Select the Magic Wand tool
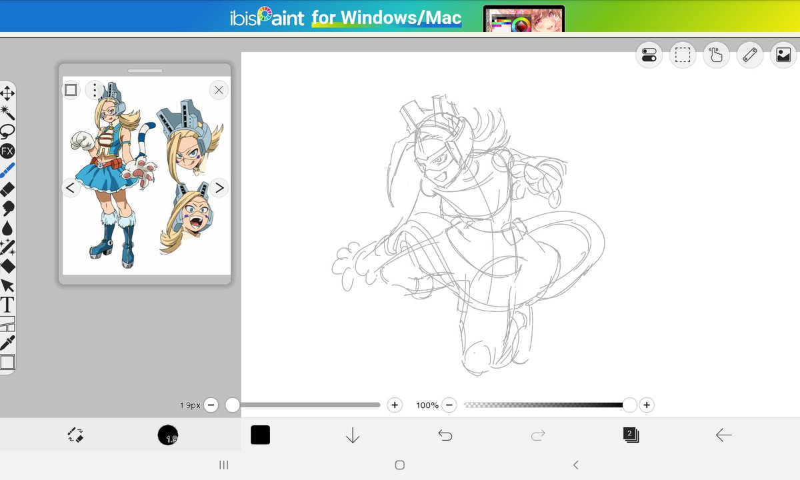This screenshot has width=800, height=480. 7,111
